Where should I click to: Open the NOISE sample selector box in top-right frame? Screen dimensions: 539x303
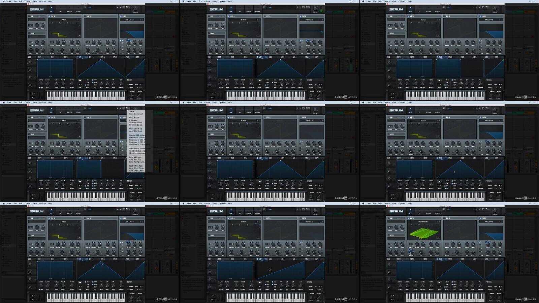[396, 36]
